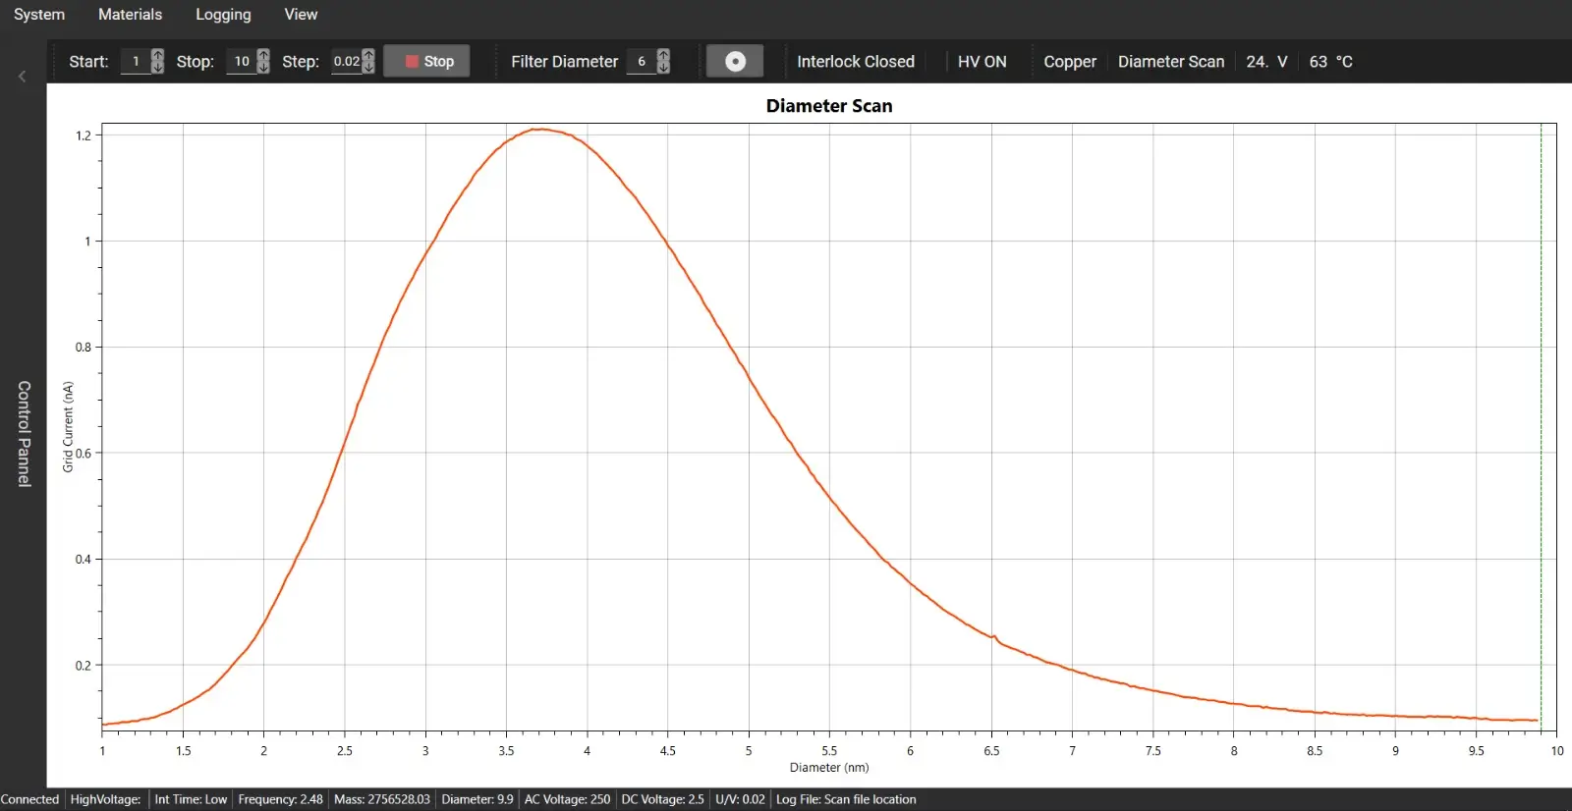Stop the running diameter scan
Viewport: 1572px width, 811px height.
[427, 61]
